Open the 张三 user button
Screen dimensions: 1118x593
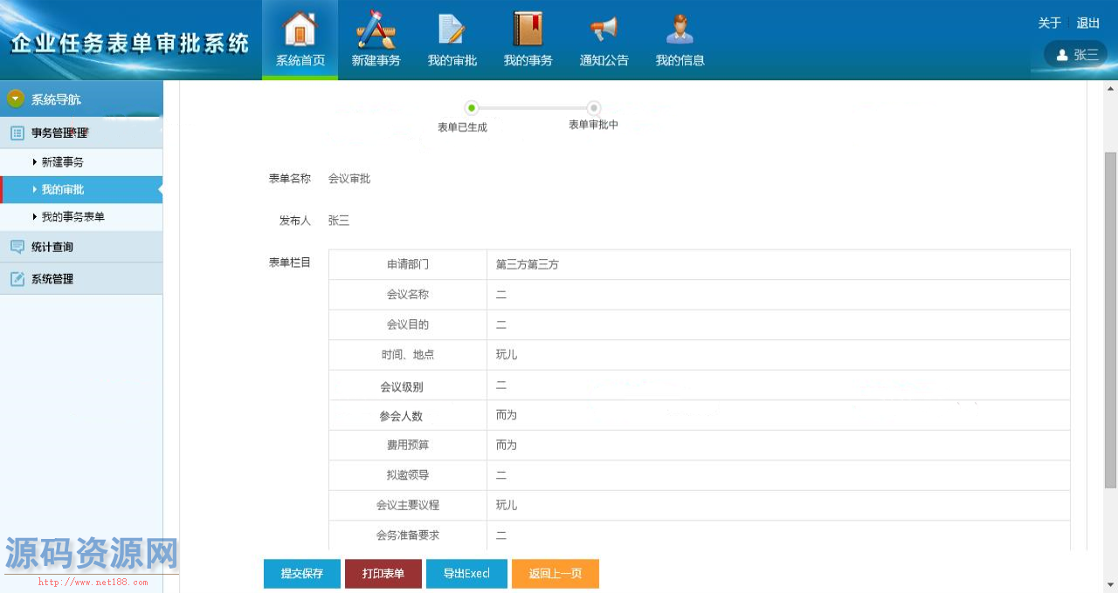(x=1076, y=54)
